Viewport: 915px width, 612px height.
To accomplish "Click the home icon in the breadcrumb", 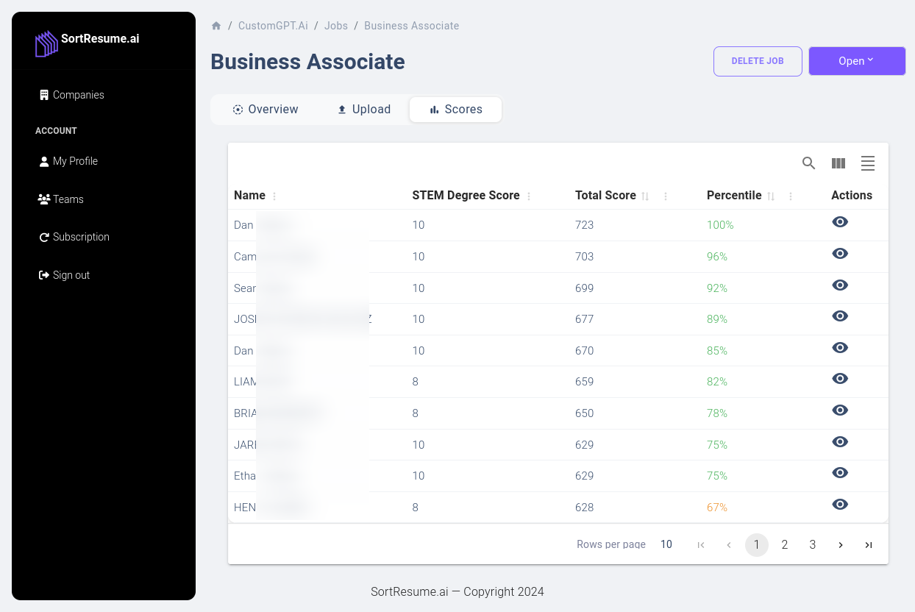I will pos(216,25).
